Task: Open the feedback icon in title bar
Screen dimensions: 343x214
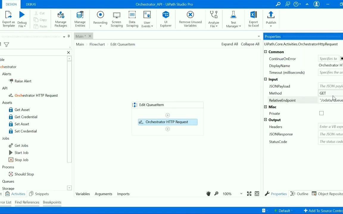Action: [x=288, y=4]
